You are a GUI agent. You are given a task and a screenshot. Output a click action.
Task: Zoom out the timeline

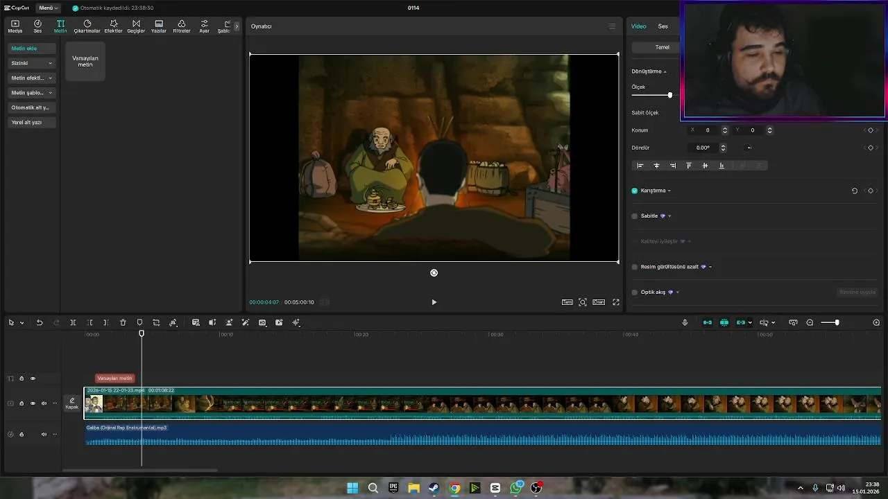pos(810,322)
